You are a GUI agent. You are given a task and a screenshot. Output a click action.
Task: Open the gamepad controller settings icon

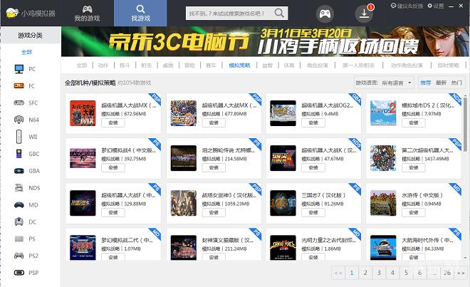[325, 14]
